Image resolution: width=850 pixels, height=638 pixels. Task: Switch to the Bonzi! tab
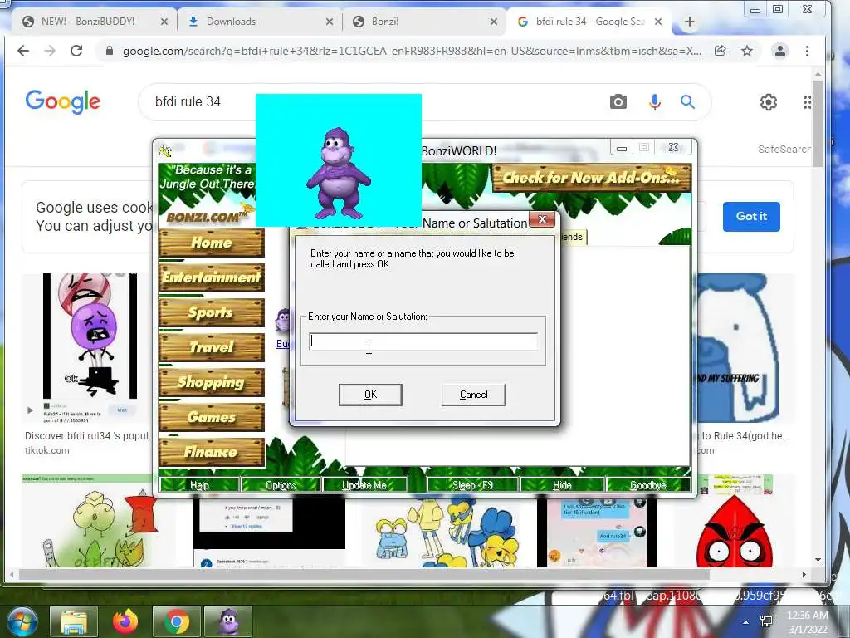coord(385,22)
